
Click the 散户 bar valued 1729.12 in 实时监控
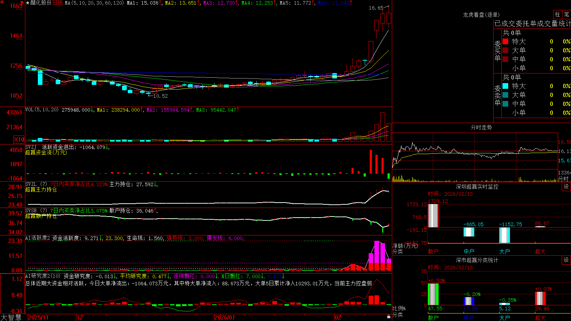coord(433,215)
